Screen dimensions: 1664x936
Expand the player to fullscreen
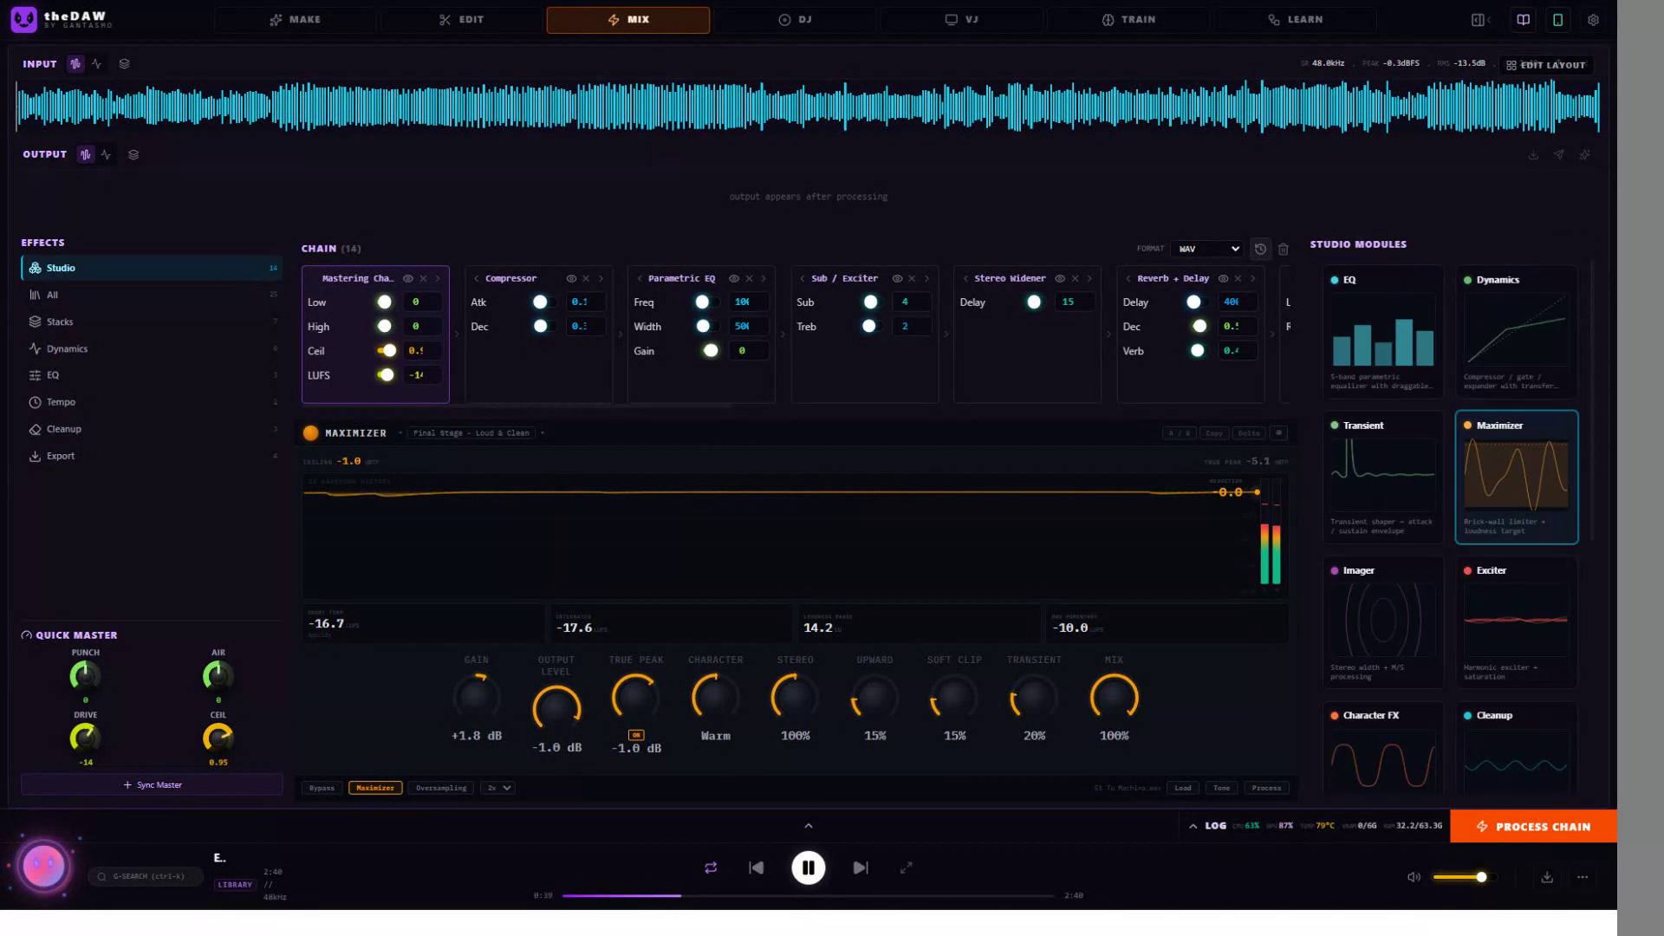906,868
